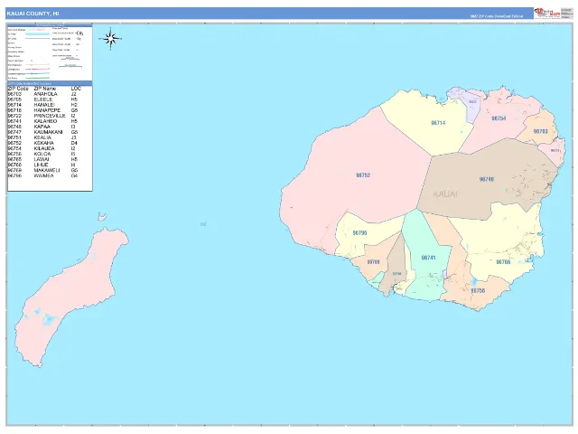Image resolution: width=578 pixels, height=434 pixels.
Task: Click the 96752 label on the map
Action: pos(363,175)
